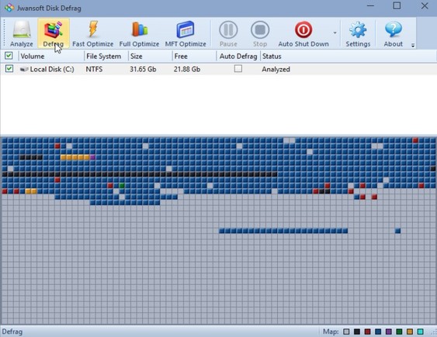Open the About dialog
437x337 pixels.
coord(394,33)
